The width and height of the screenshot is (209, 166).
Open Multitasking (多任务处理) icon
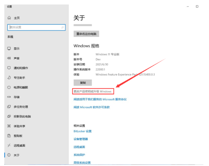(9, 107)
